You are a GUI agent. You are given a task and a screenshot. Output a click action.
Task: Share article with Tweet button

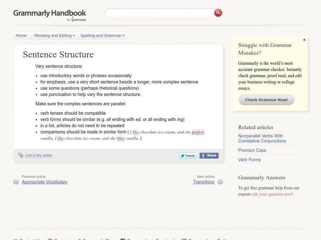[x=188, y=156]
